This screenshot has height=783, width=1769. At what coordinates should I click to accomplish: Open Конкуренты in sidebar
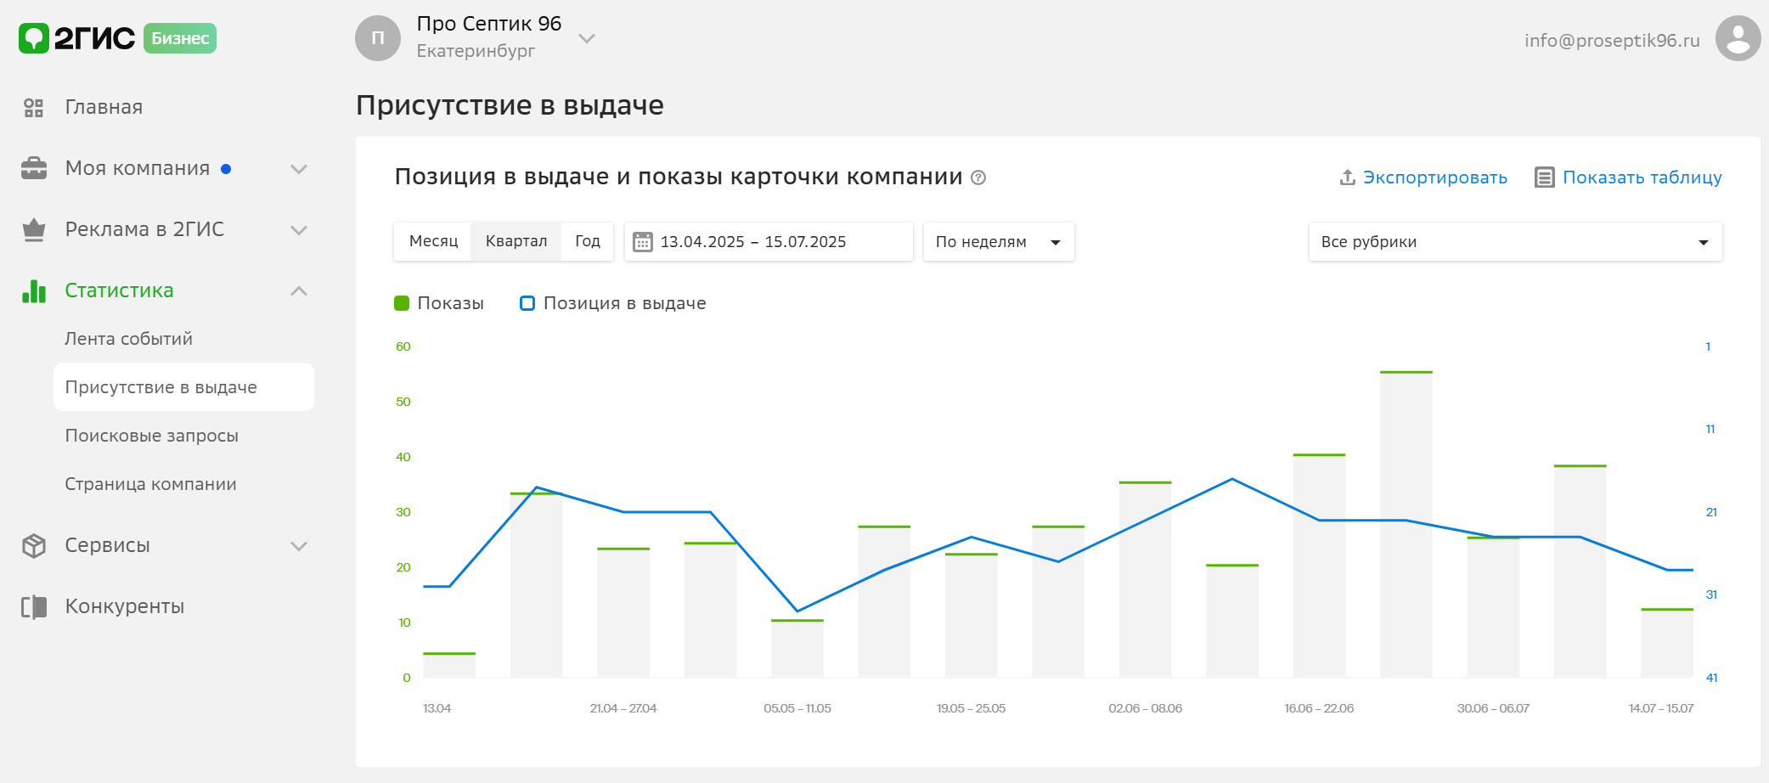point(125,606)
